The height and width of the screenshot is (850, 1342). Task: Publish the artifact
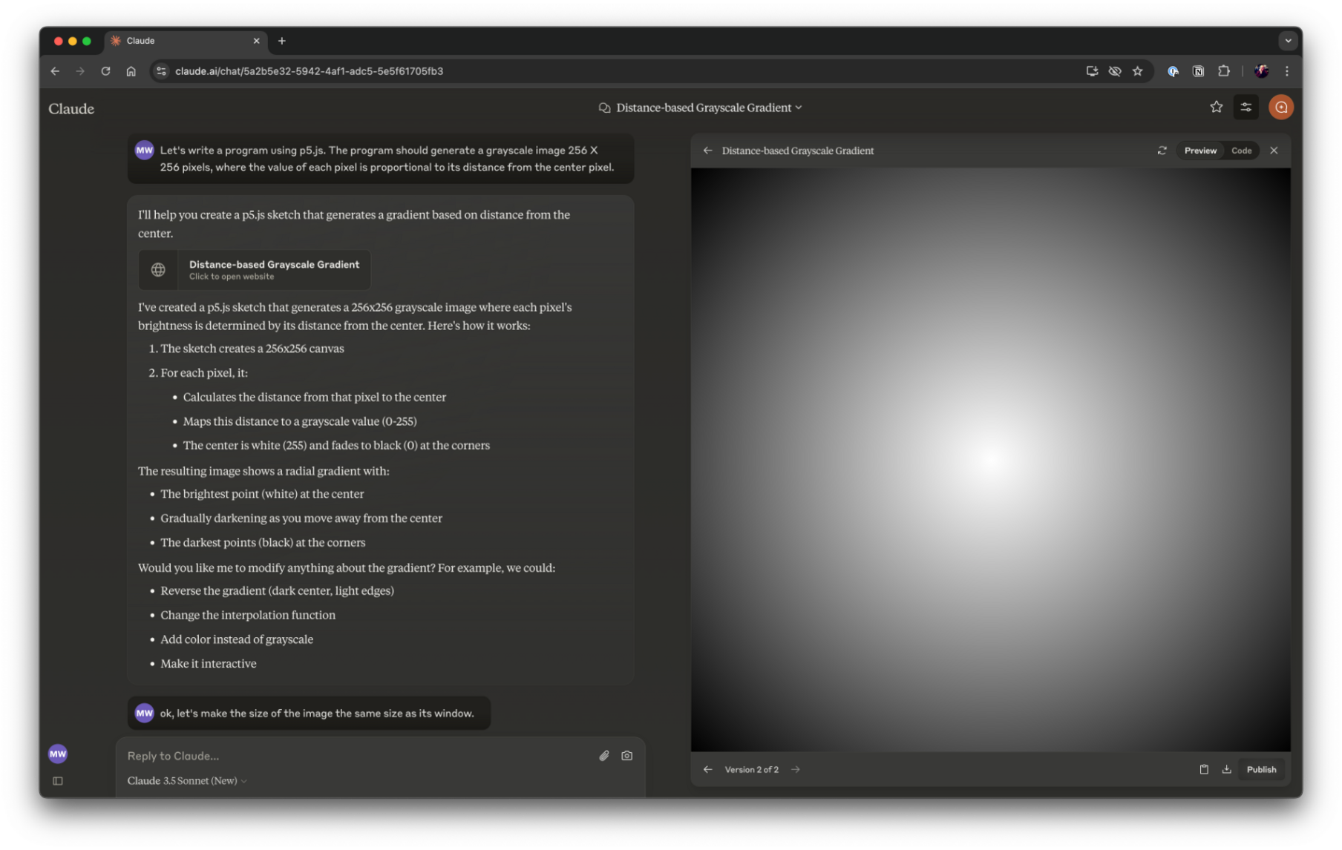point(1261,769)
